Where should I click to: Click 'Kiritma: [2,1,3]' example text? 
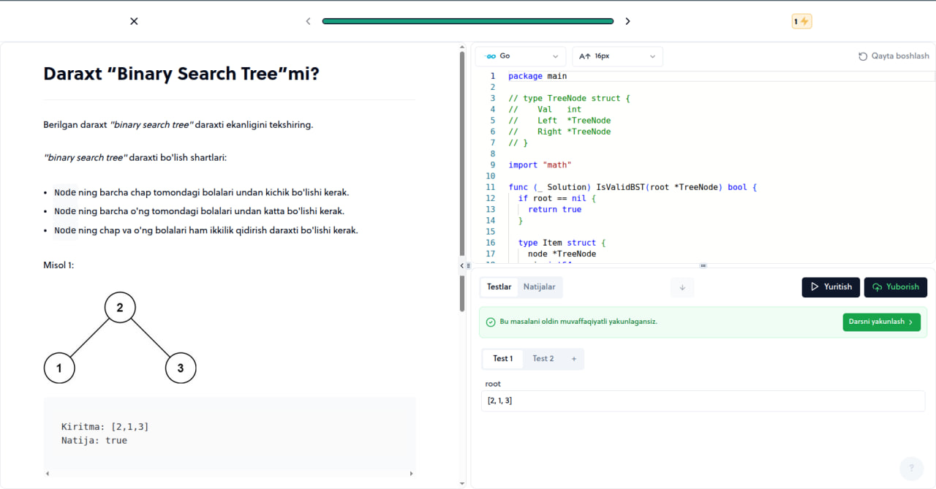pyautogui.click(x=105, y=426)
